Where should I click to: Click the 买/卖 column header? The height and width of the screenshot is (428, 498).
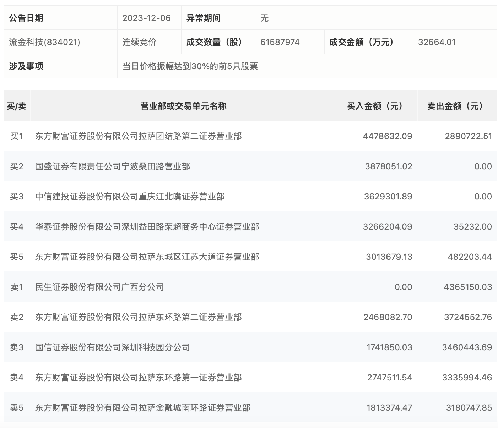17,106
